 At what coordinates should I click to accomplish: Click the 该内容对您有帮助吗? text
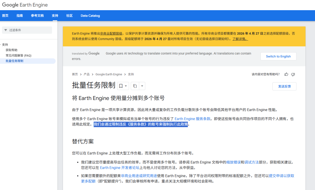pos(266,74)
